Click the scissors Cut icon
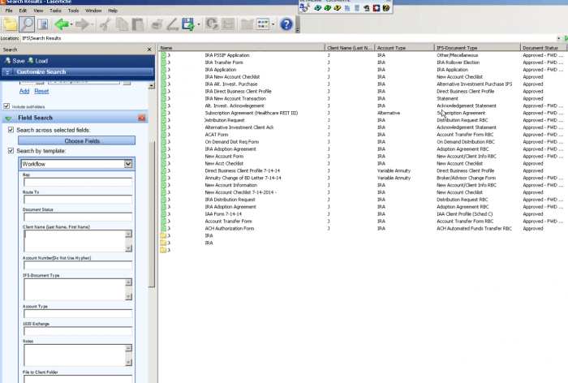Screen dimensions: 568x383 105,24
